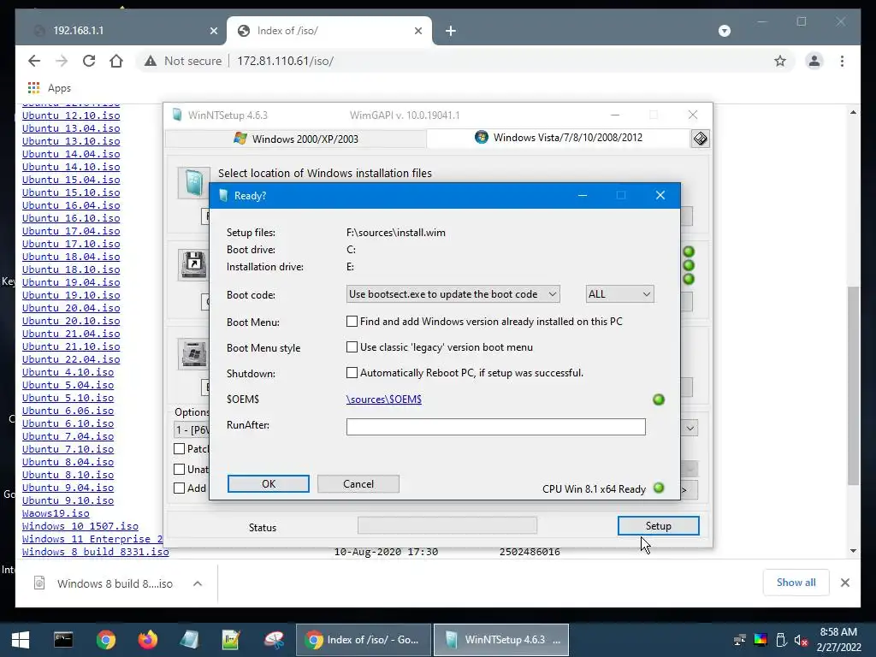Enable Find and add Windows version checkbox
This screenshot has height=657, width=876.
point(352,322)
